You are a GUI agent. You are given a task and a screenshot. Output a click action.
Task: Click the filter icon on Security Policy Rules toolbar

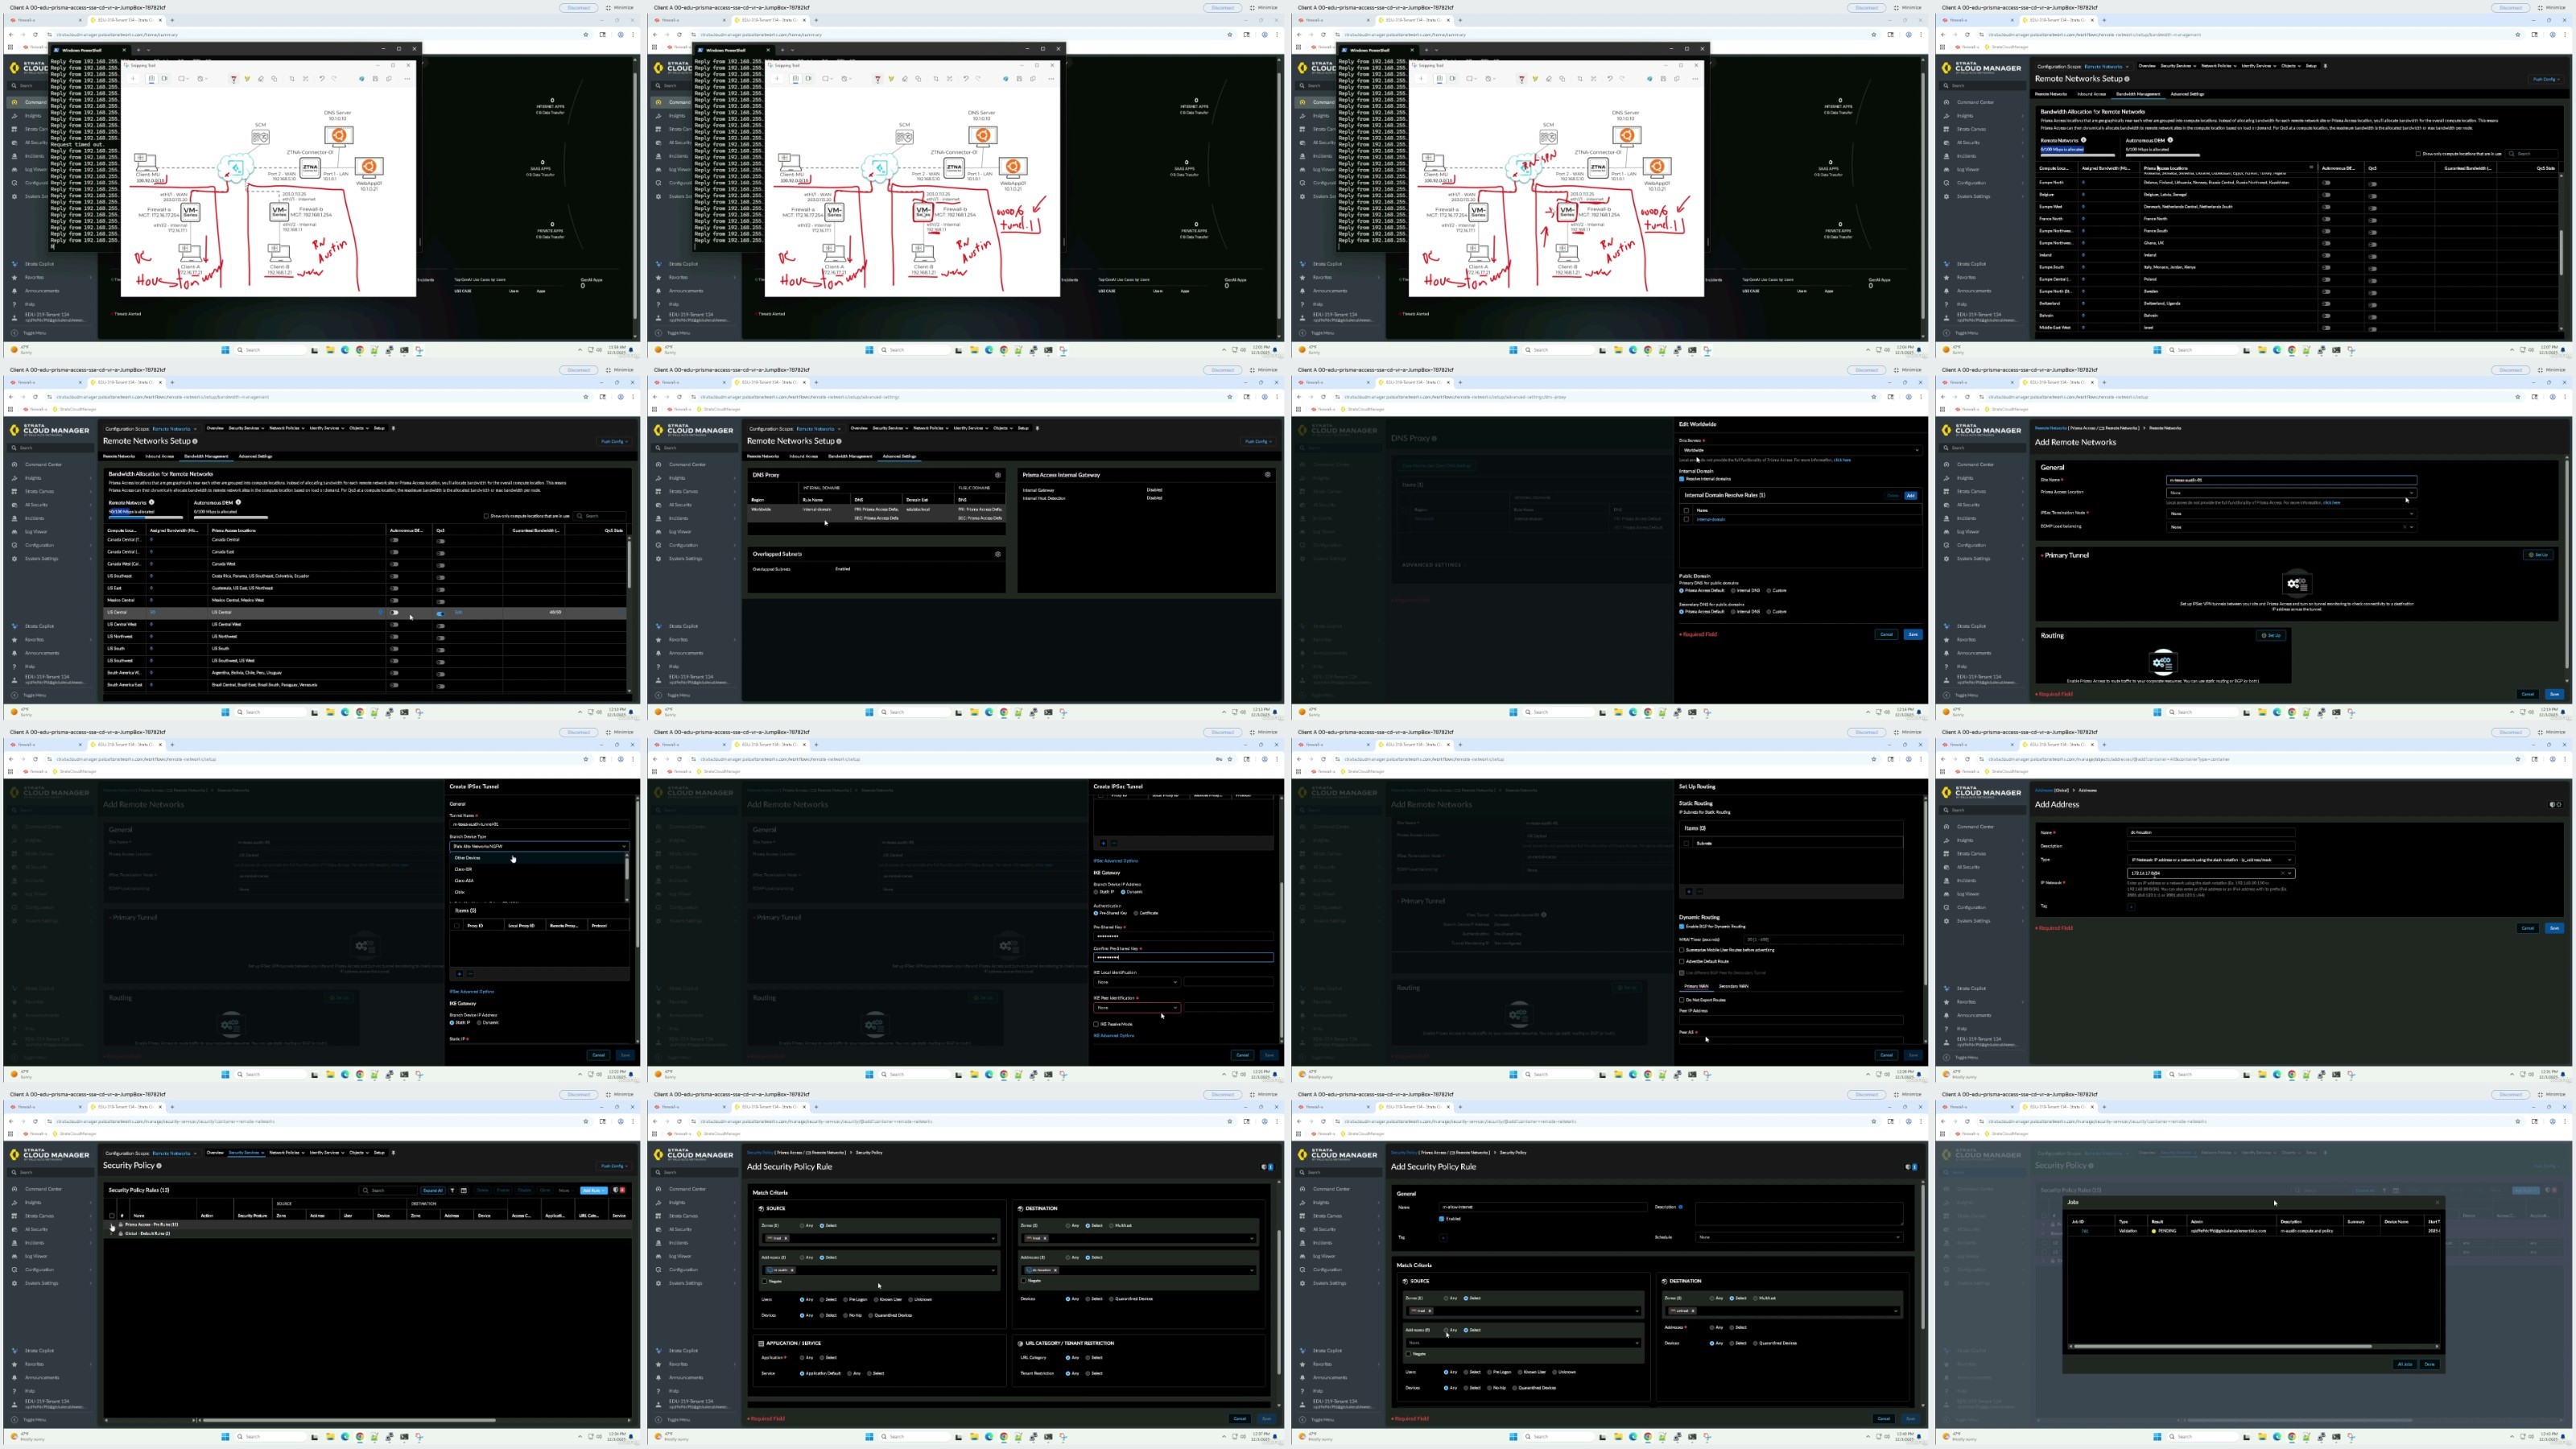(x=452, y=1190)
